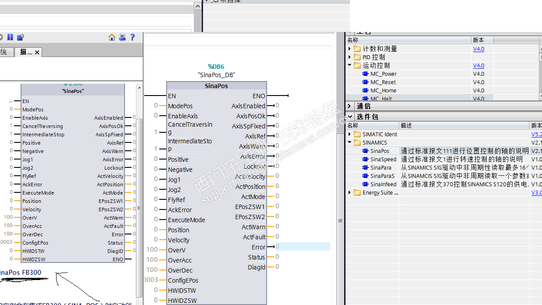Click the PID 控制 folder icon
The height and width of the screenshot is (305, 542).
(357, 57)
